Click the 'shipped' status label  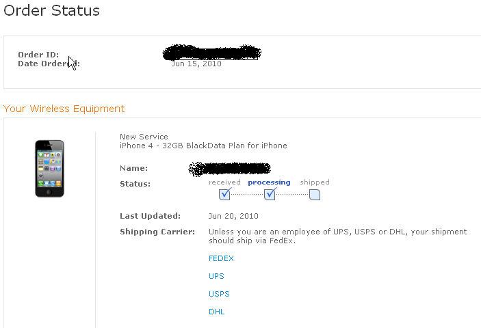(315, 182)
